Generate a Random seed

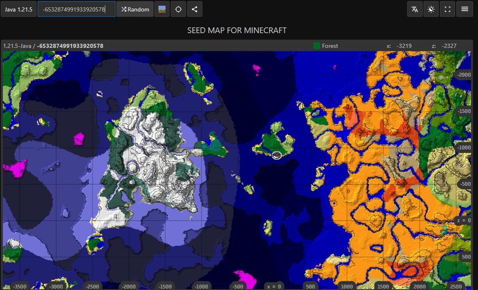tap(135, 9)
